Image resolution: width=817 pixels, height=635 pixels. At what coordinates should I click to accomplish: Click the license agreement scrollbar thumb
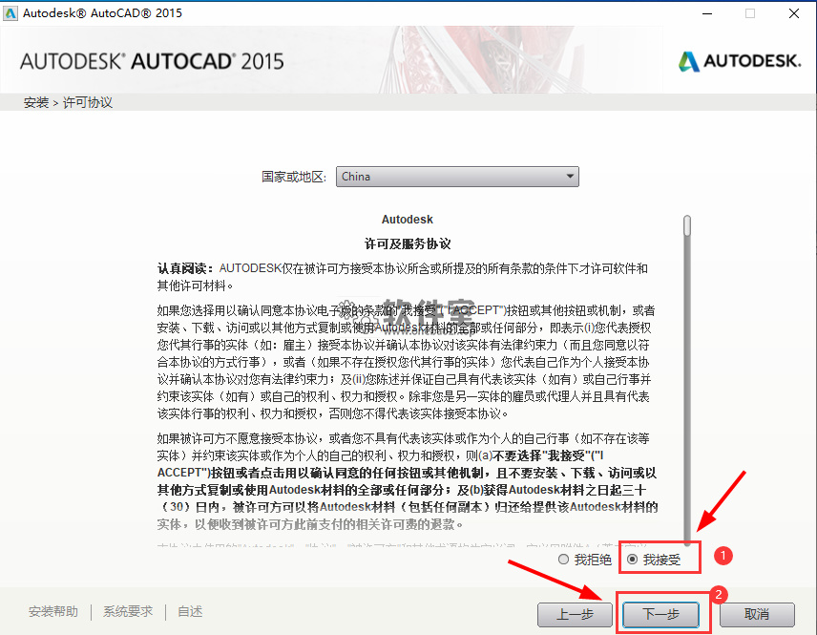687,225
